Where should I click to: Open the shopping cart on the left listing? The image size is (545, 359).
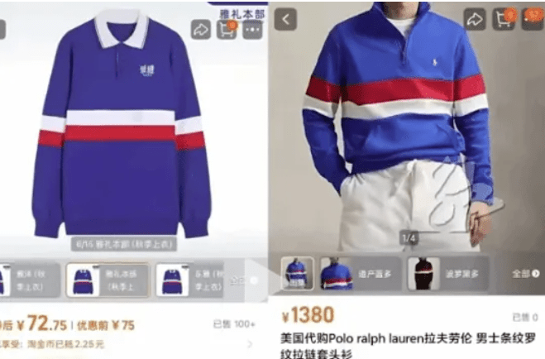227,30
